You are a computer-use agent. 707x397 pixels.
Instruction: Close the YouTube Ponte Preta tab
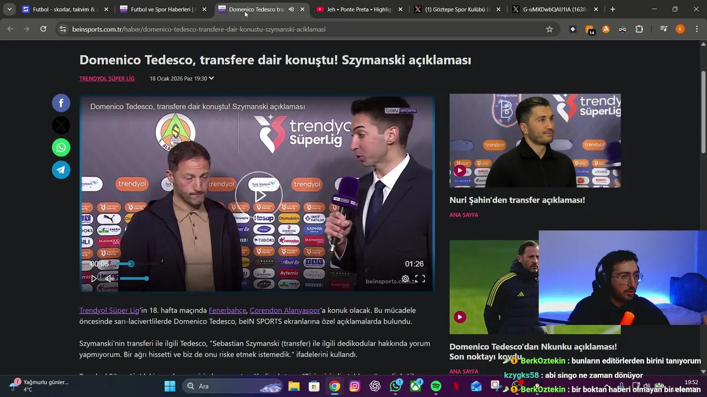point(400,9)
